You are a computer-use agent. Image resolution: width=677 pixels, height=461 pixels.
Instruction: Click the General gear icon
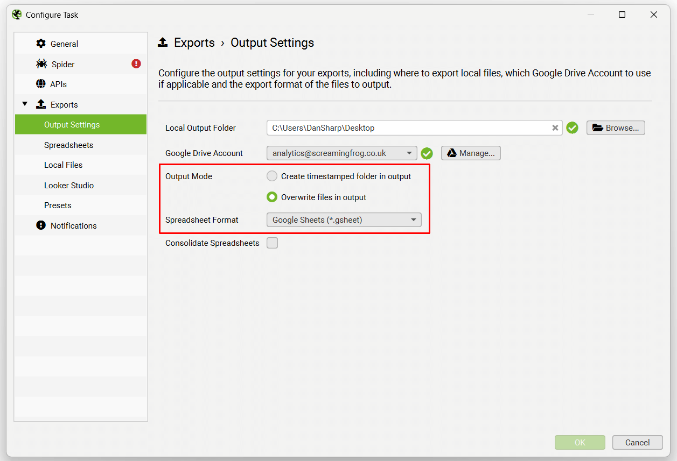tap(41, 43)
